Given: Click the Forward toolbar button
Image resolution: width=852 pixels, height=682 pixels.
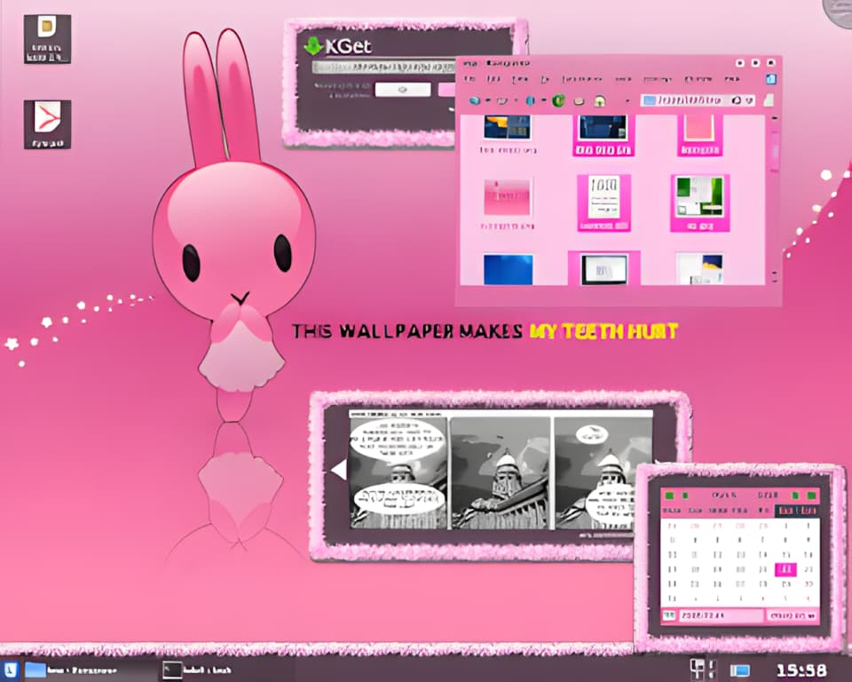Looking at the screenshot, I should click(x=502, y=100).
